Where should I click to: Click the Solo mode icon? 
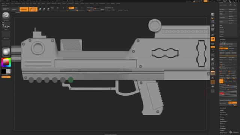pyautogui.click(x=213, y=87)
